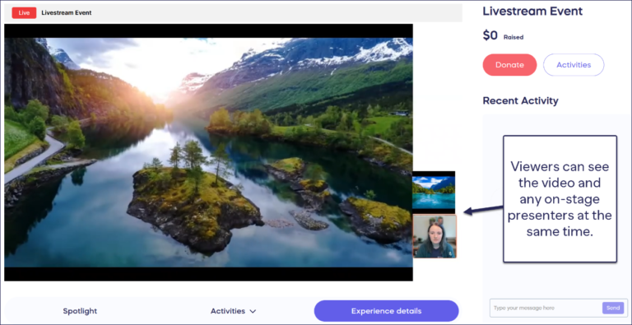This screenshot has height=325, width=632.
Task: Send the chat message
Action: pyautogui.click(x=613, y=308)
